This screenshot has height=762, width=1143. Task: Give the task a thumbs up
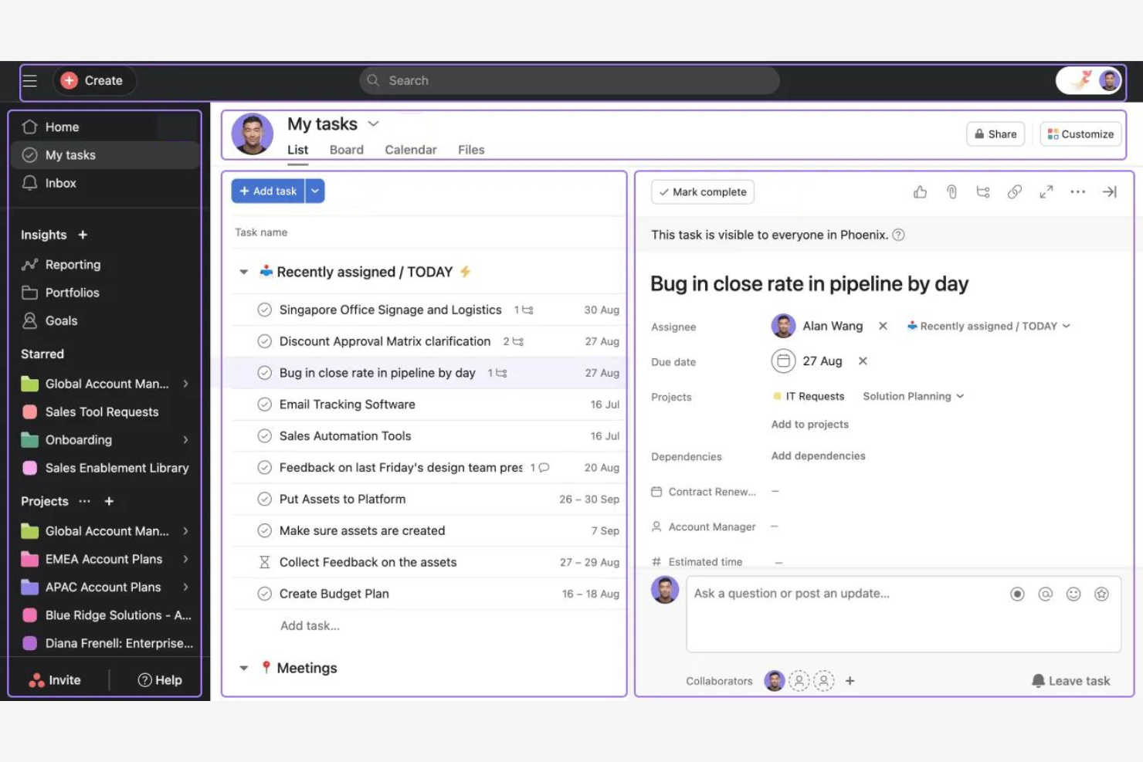pyautogui.click(x=920, y=191)
